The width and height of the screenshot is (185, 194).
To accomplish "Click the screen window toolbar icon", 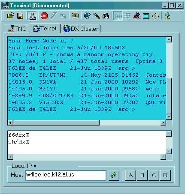I will coord(146,16).
